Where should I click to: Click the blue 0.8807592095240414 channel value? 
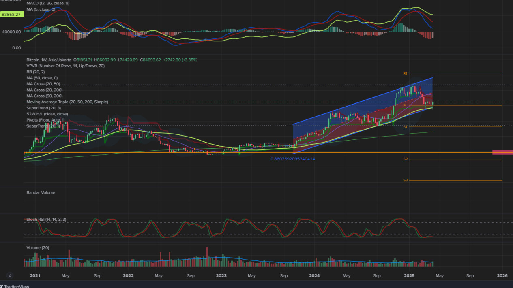point(293,159)
